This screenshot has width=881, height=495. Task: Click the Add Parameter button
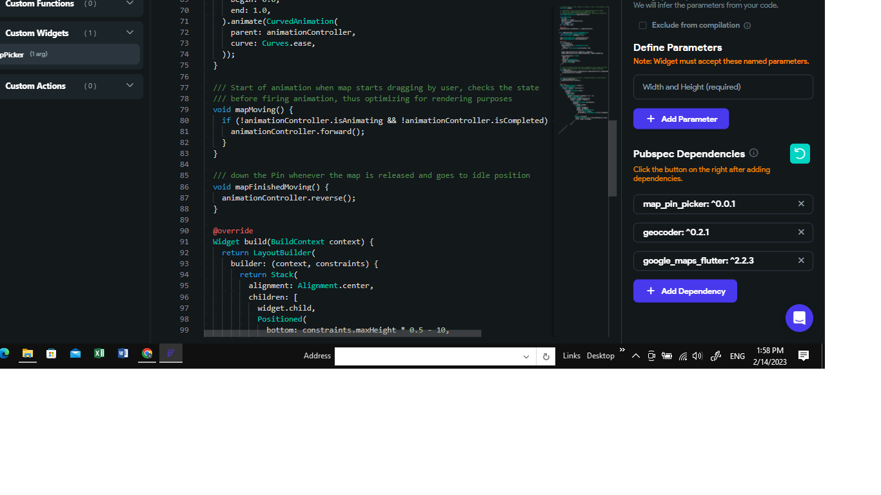[x=680, y=119]
